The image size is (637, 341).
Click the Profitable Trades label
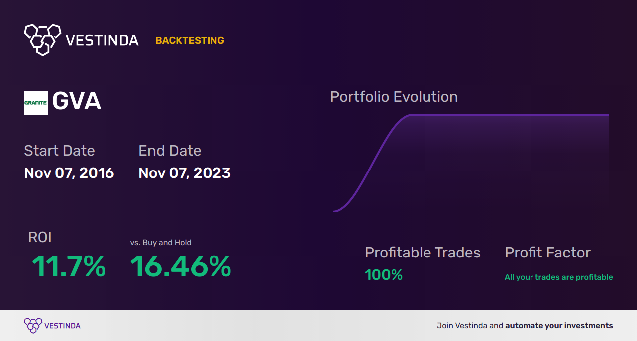click(423, 253)
